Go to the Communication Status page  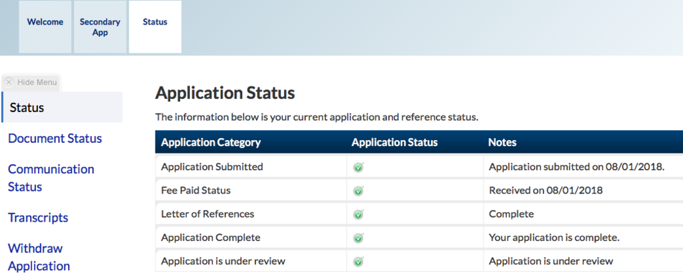click(x=51, y=178)
